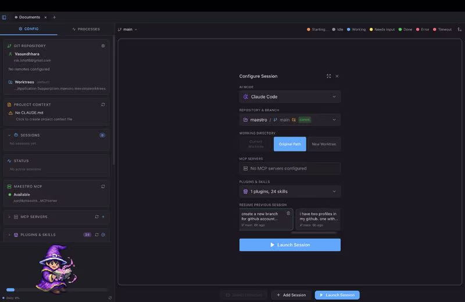Click the Maestro MCP server icon
The height and width of the screenshot is (302, 465).
[9, 186]
